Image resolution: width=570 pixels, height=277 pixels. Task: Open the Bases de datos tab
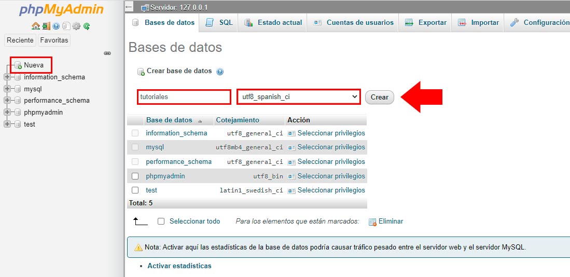163,22
